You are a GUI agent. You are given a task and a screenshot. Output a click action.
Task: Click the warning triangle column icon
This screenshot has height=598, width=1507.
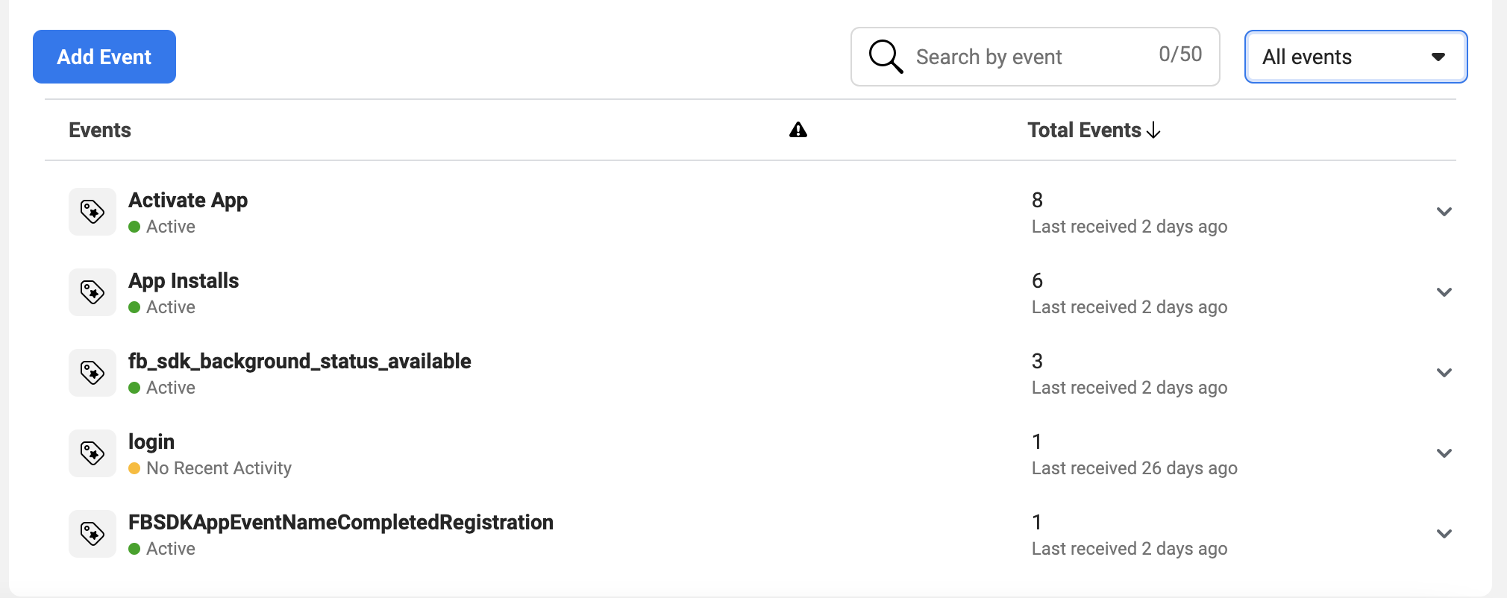click(798, 130)
